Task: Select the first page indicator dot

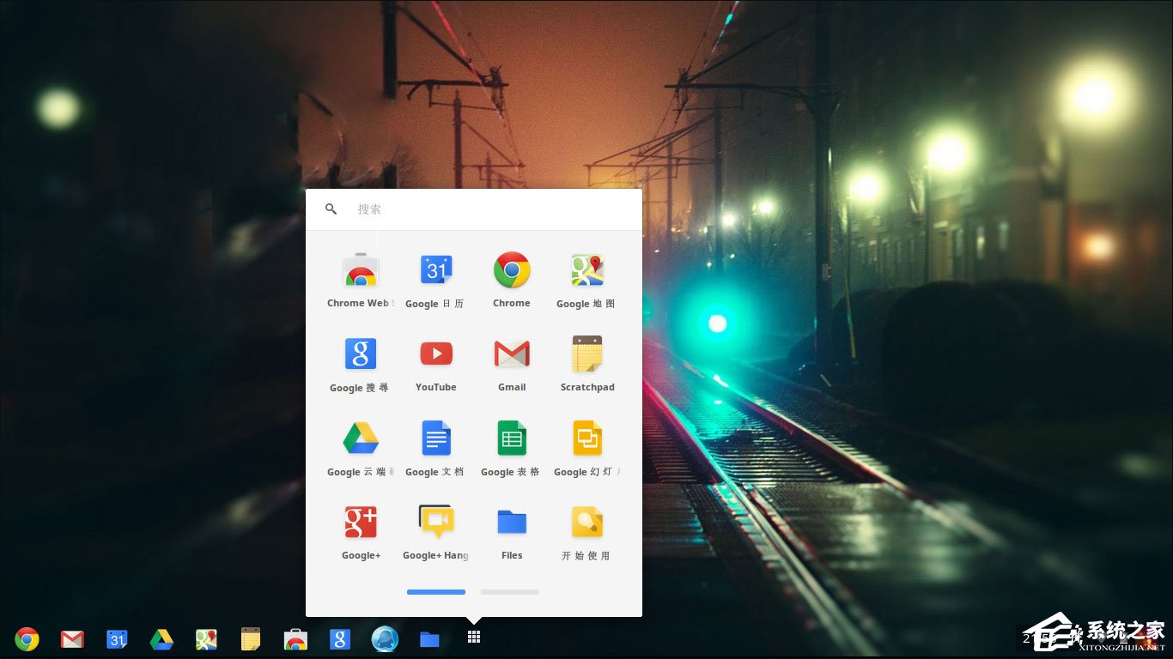Action: (435, 591)
